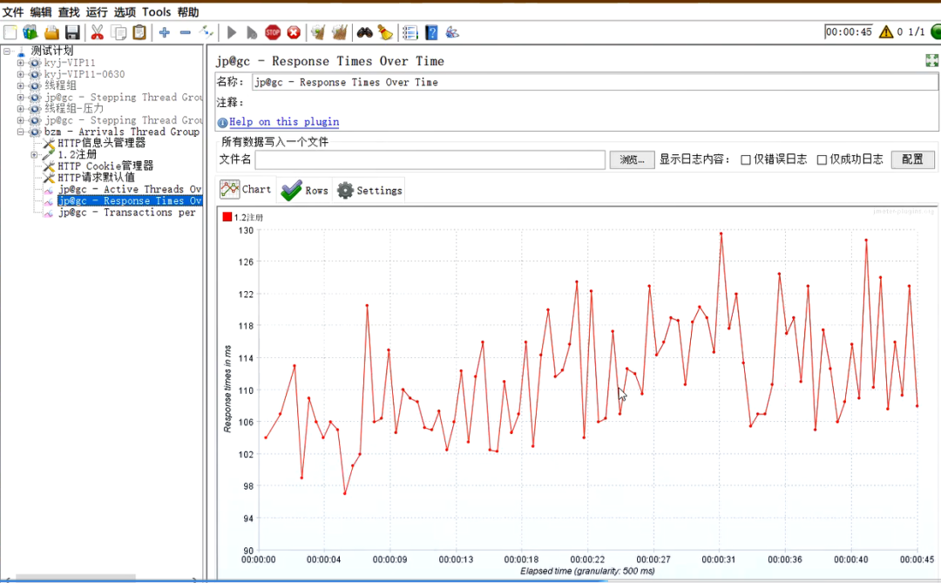Screen dimensions: 941x583
Task: Click the tree panel horizontal scrollbar
Action: pos(76,578)
